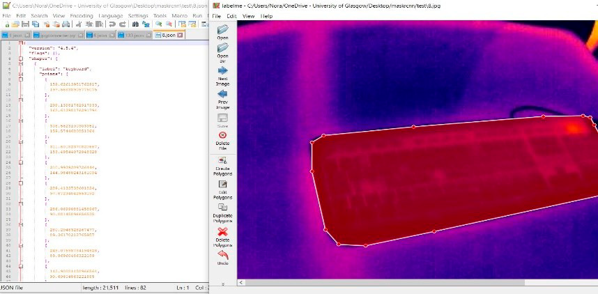This screenshot has width=598, height=294.
Task: Click the Open icon in labelme
Action: (x=223, y=33)
